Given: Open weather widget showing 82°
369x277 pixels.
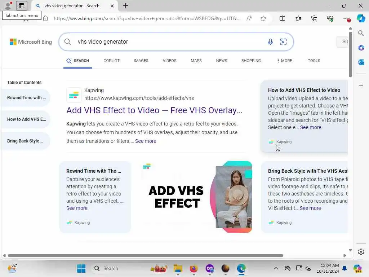Looking at the screenshot, I should pyautogui.click(x=12, y=268).
